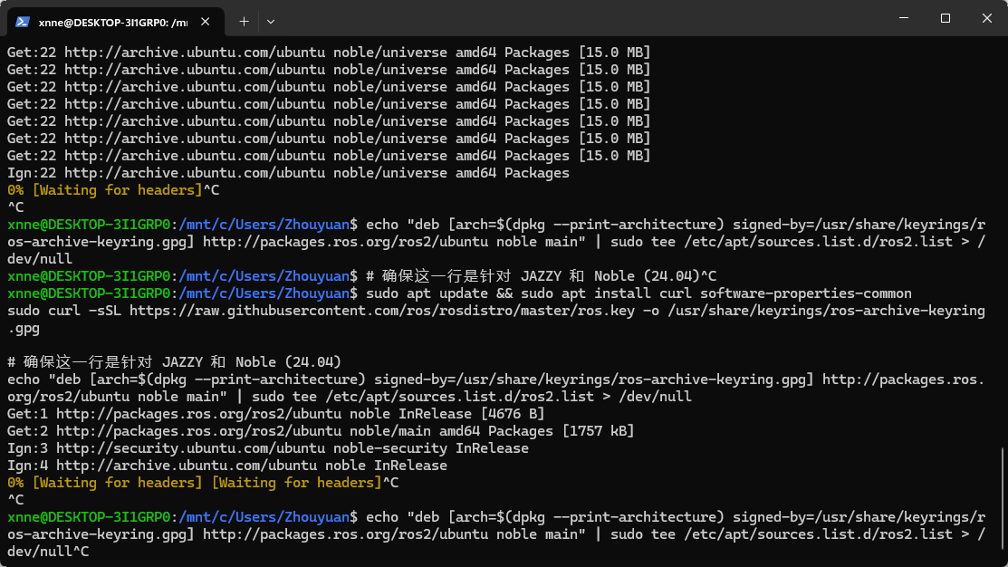Expand the new tab profile dropdown
Image resolution: width=1008 pixels, height=567 pixels.
click(x=271, y=21)
